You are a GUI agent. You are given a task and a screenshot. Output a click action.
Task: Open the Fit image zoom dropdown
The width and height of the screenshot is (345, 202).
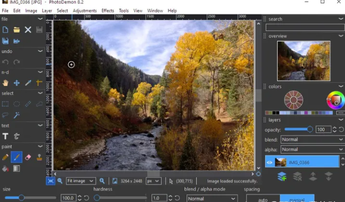81,181
